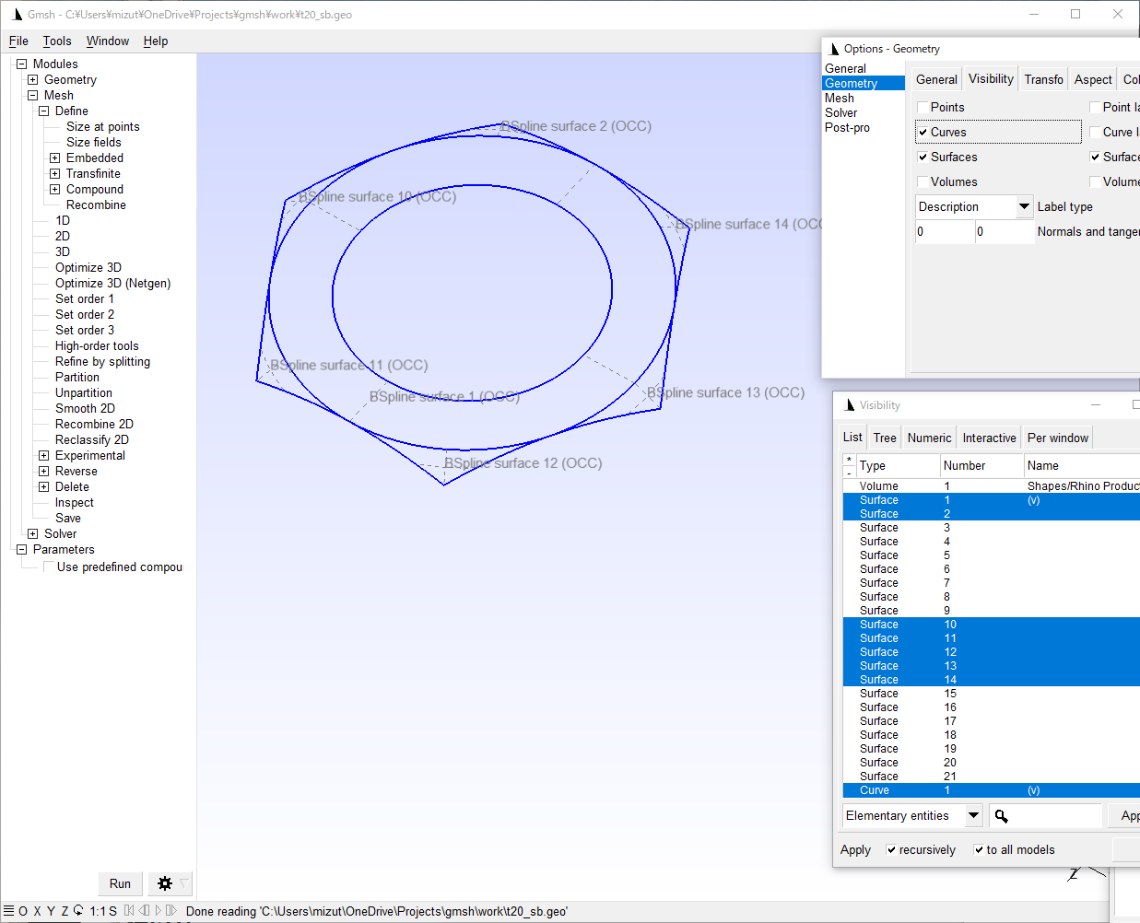Click the X axis view icon in status bar
The image size is (1140, 923).
[37, 911]
